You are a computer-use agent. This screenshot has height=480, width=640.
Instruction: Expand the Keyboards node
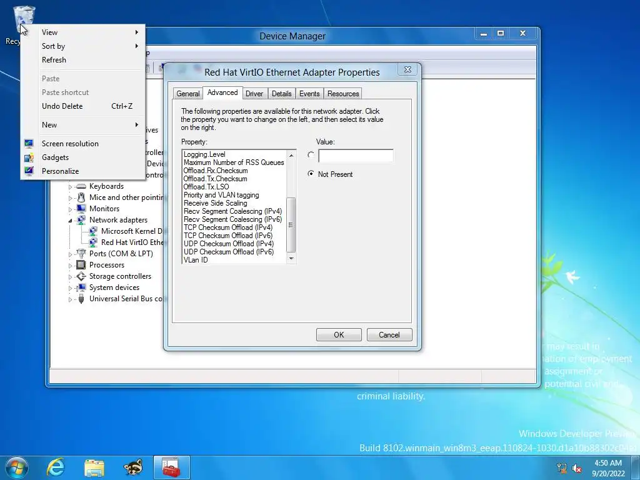click(70, 187)
